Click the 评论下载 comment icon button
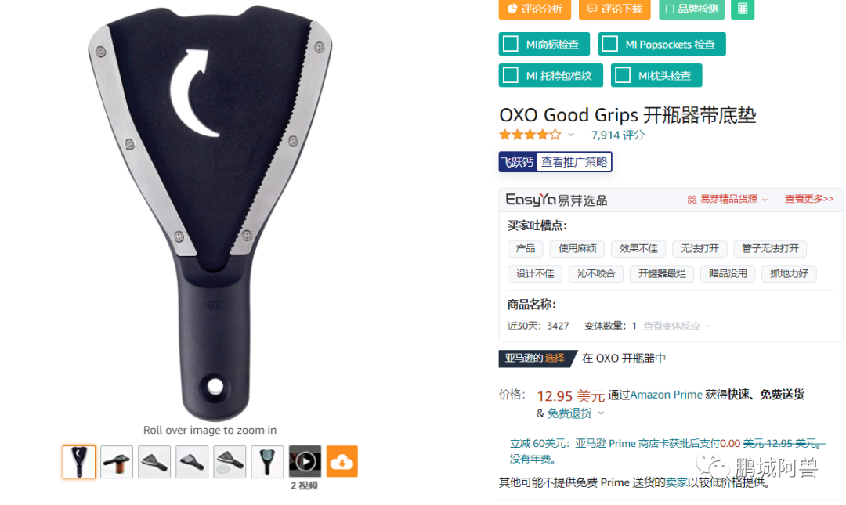Image resolution: width=846 pixels, height=505 pixels. coord(592,9)
